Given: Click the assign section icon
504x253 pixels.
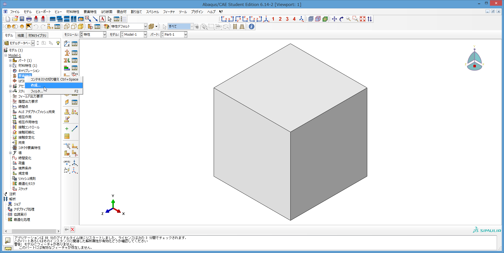Looking at the screenshot, I should [x=67, y=60].
